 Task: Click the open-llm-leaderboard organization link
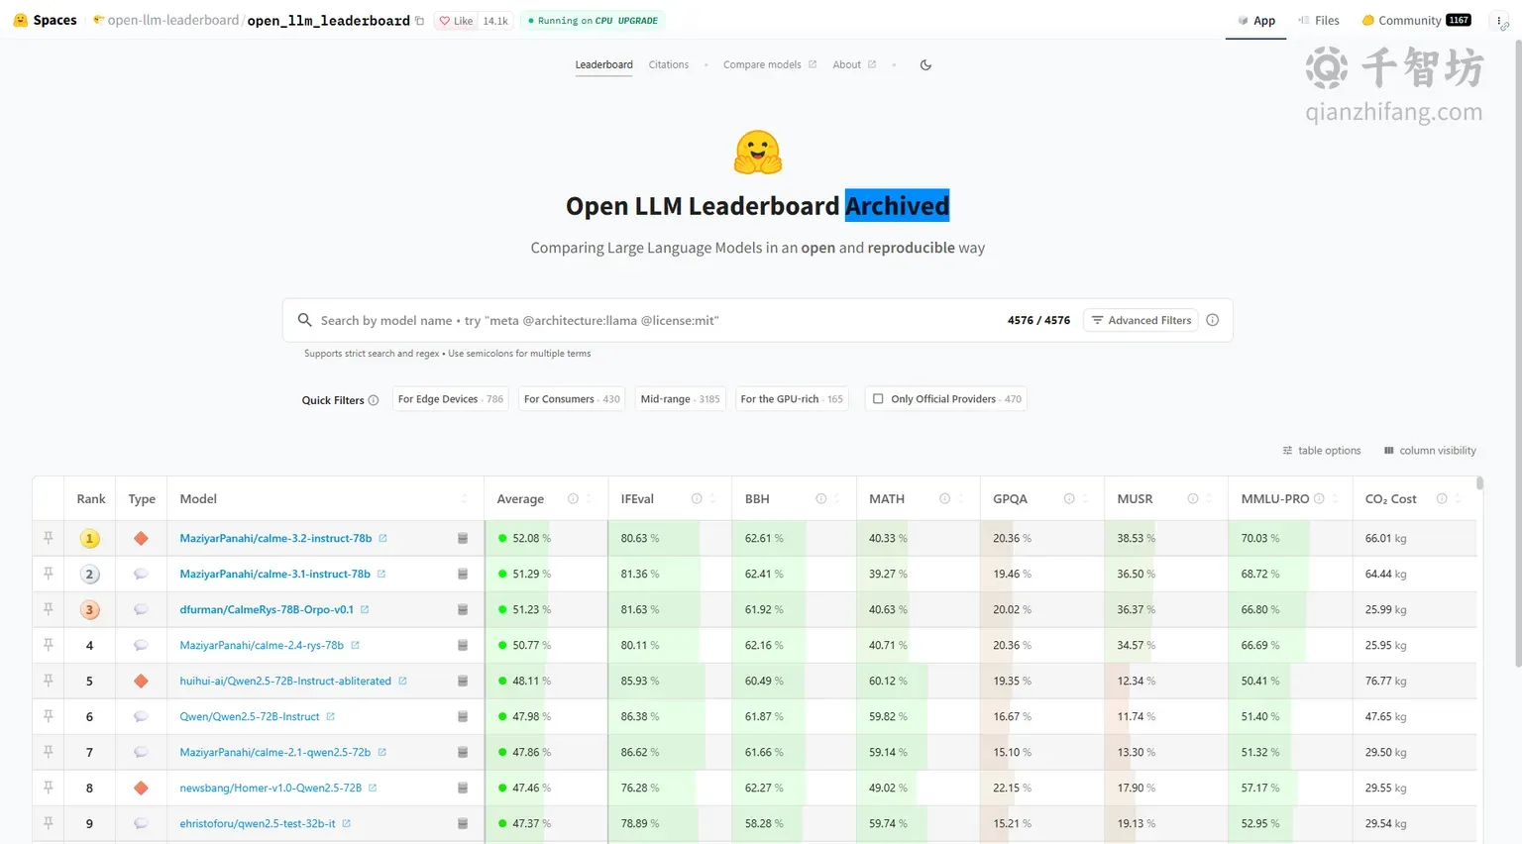click(173, 21)
